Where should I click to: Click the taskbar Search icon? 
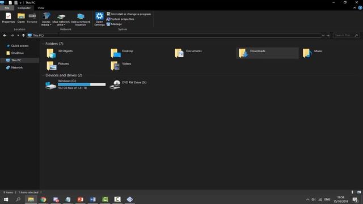18,199
